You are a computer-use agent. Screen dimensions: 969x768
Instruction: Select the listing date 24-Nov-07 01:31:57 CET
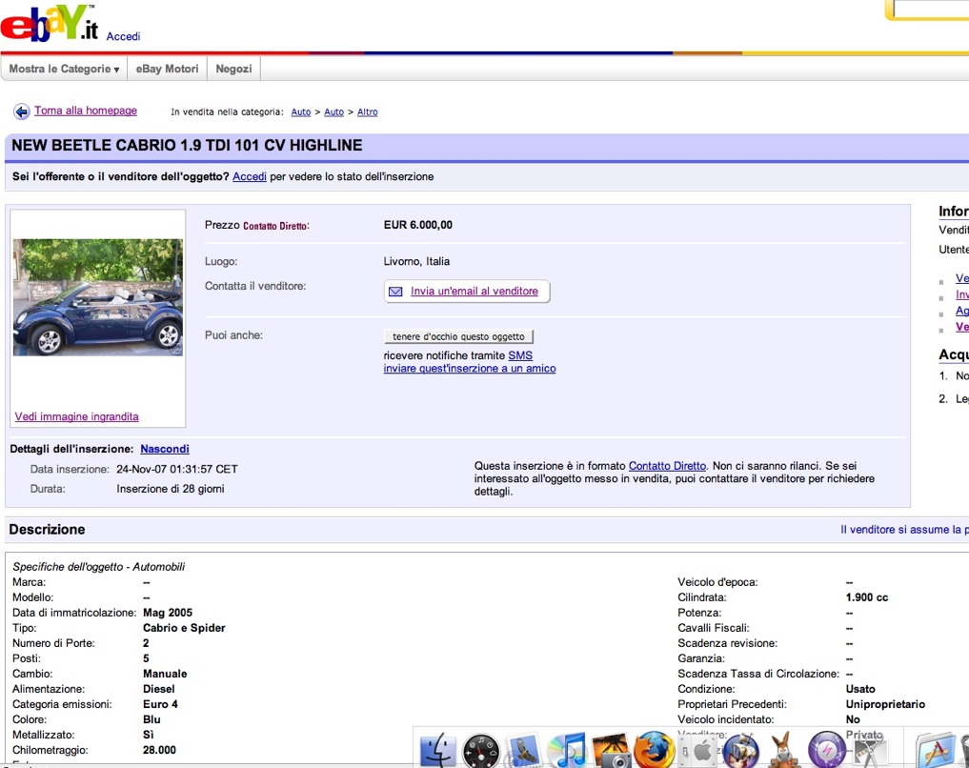[x=176, y=469]
